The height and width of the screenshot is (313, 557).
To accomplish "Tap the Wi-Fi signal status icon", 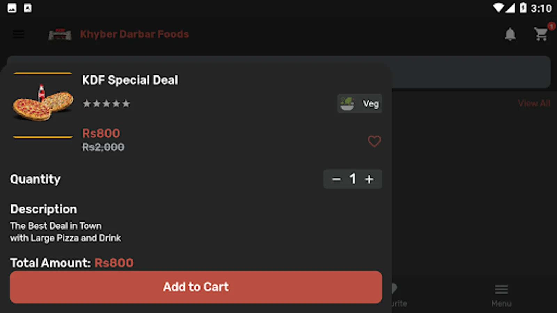I will tap(498, 8).
